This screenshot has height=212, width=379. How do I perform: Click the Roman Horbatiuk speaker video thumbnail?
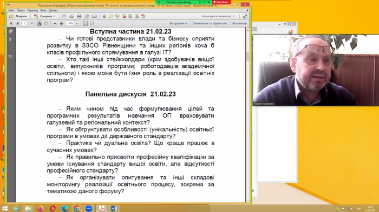(316, 70)
